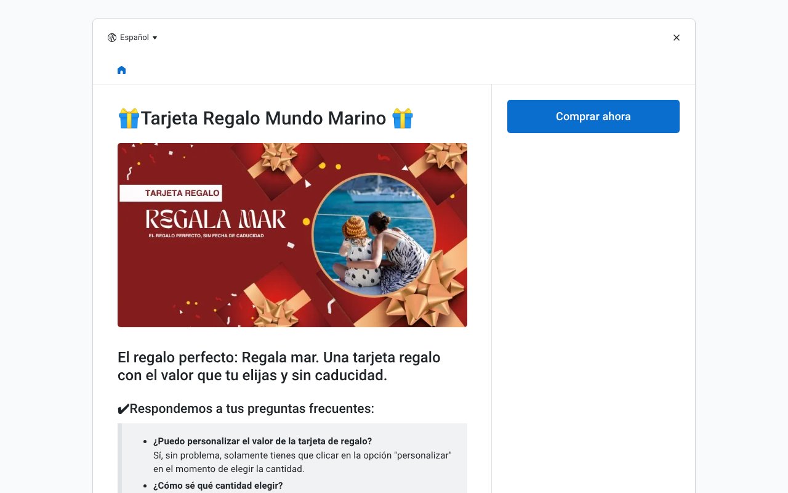Select the question ¿Cómo sé qué cantidad elegir?
The height and width of the screenshot is (493, 788).
point(218,486)
